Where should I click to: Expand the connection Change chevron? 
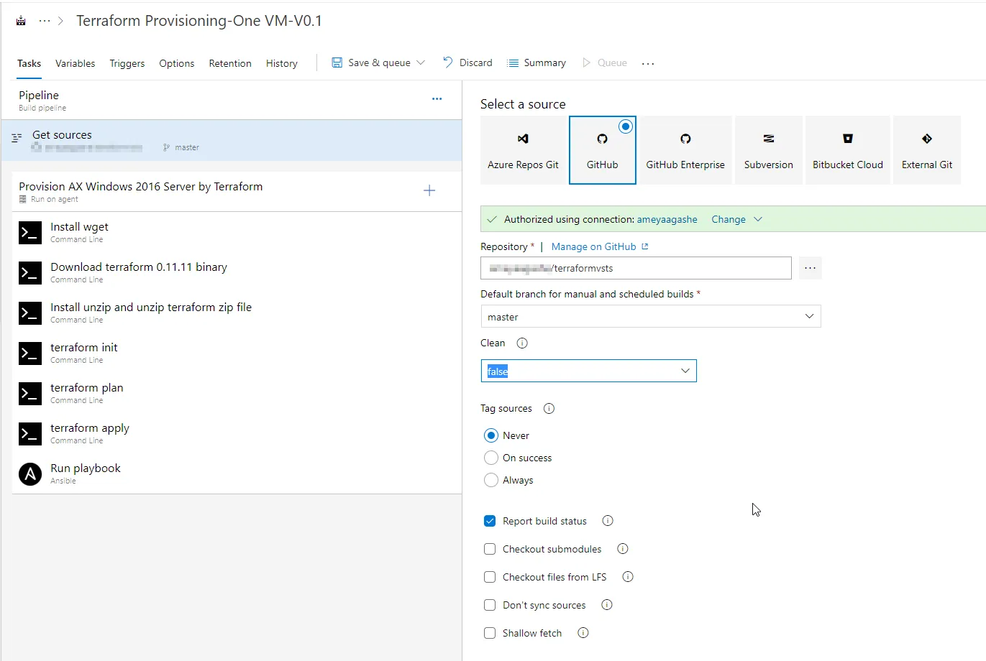tap(758, 219)
